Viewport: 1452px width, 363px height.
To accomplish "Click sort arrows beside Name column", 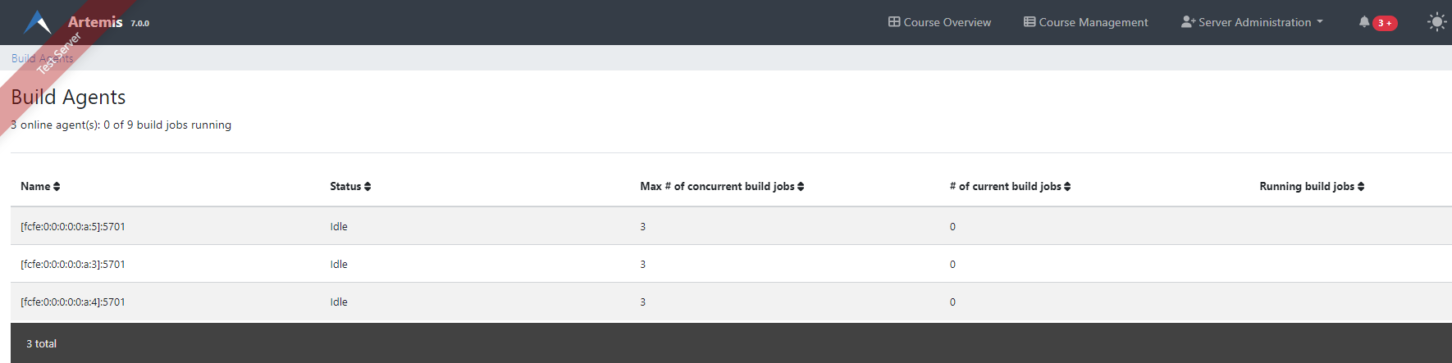I will (x=57, y=187).
